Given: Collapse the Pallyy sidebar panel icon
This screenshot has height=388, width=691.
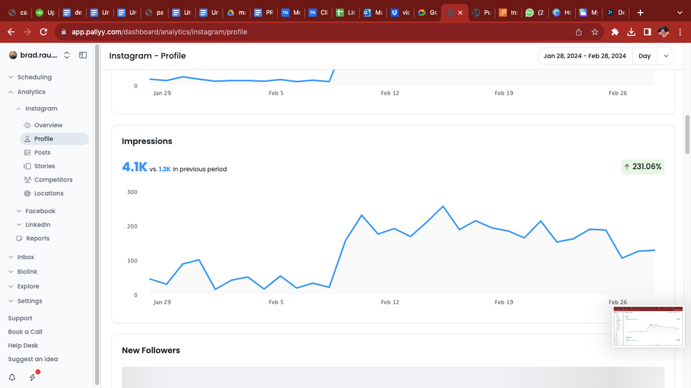Looking at the screenshot, I should pos(83,55).
